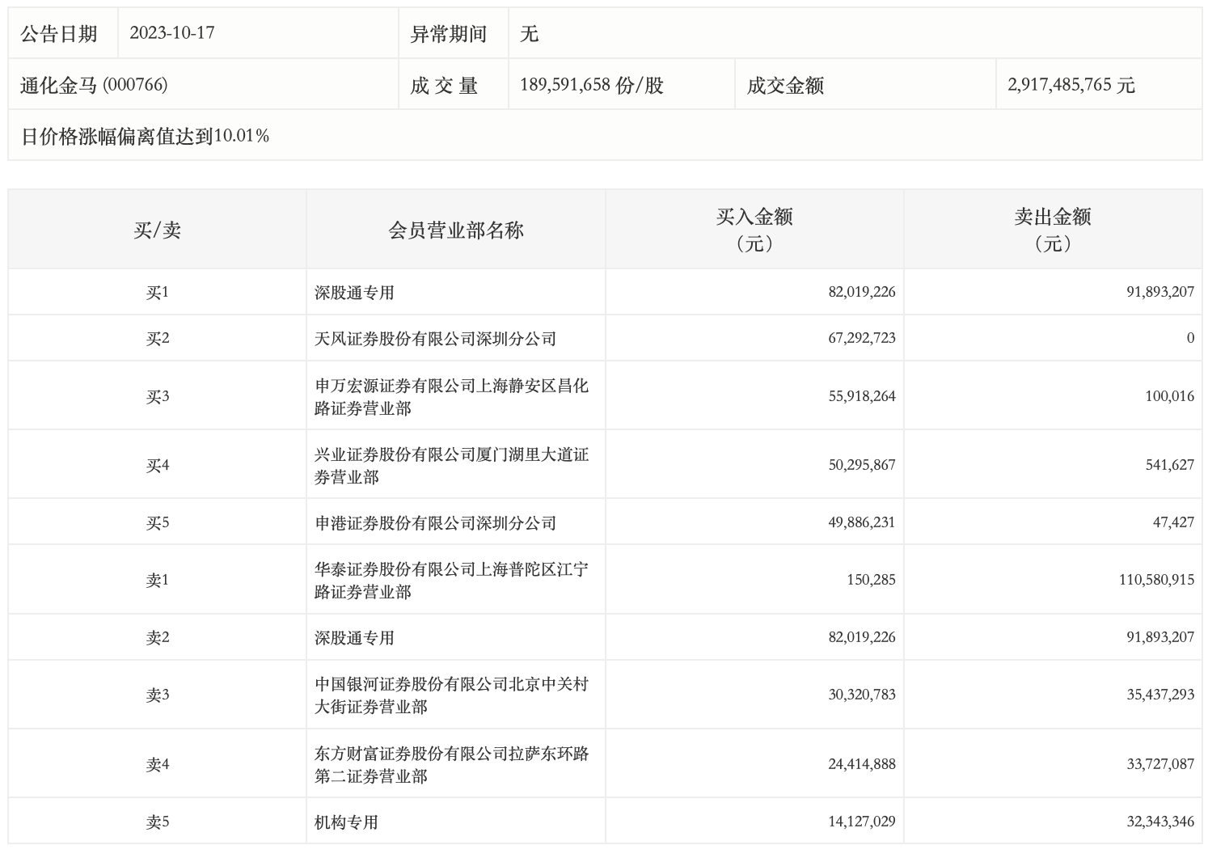Click the 机构专用 entry in the 卖5 row
This screenshot has width=1208, height=862.
[346, 822]
